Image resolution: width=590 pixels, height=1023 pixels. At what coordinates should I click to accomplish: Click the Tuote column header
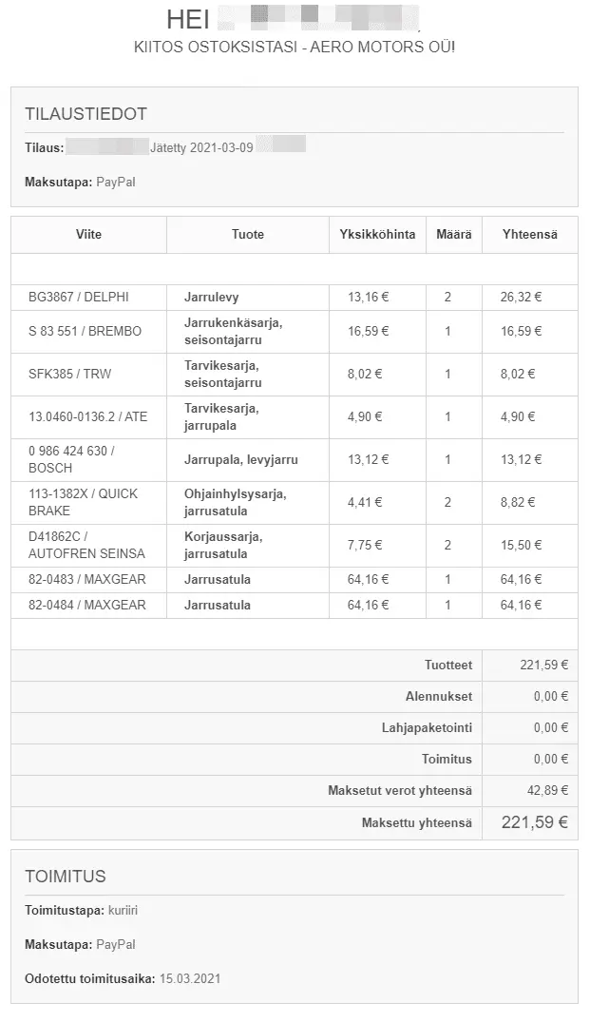coord(248,234)
